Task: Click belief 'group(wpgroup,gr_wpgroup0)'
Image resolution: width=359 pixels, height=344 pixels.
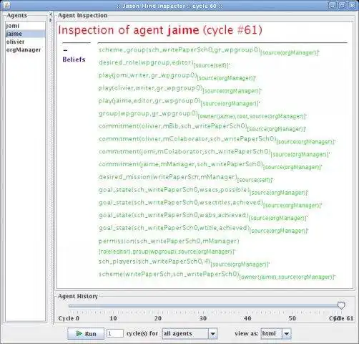Action: [148, 113]
